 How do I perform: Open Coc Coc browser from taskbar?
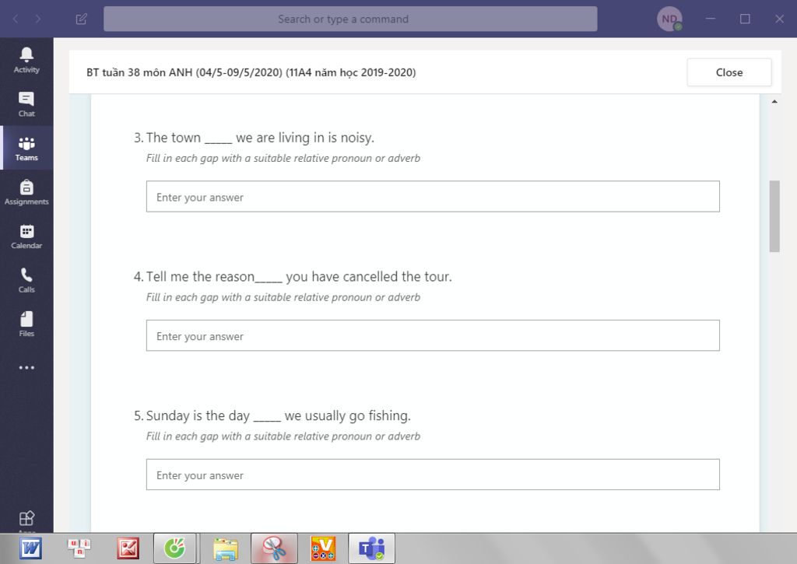tap(175, 548)
